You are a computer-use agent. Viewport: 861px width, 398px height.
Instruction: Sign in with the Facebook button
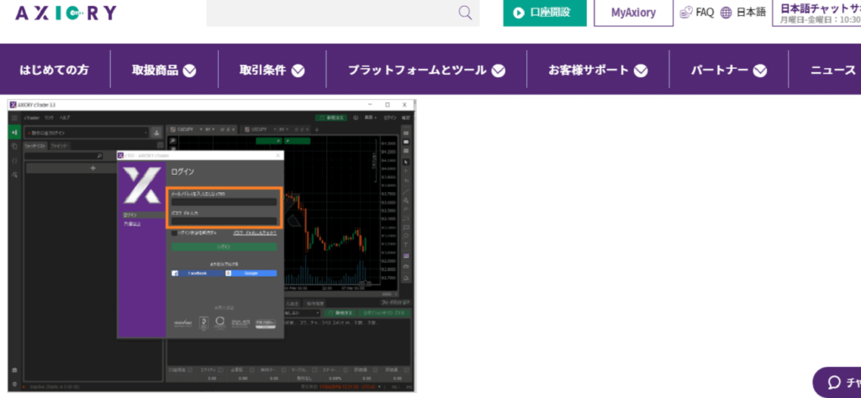pos(198,273)
